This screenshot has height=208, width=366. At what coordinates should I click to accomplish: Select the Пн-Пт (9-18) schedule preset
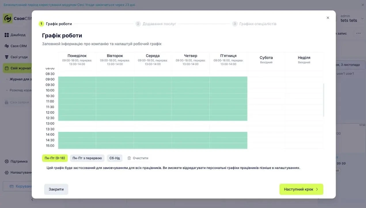[55, 158]
